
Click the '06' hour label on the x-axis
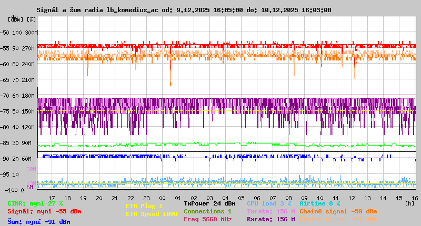click(x=257, y=198)
